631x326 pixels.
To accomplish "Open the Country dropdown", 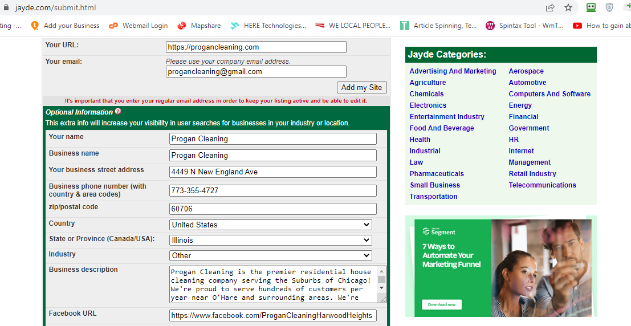I will (270, 225).
